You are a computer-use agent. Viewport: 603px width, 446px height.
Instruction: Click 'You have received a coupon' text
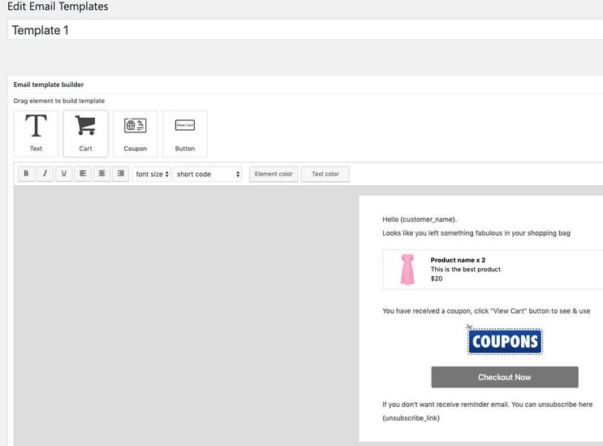(x=486, y=311)
